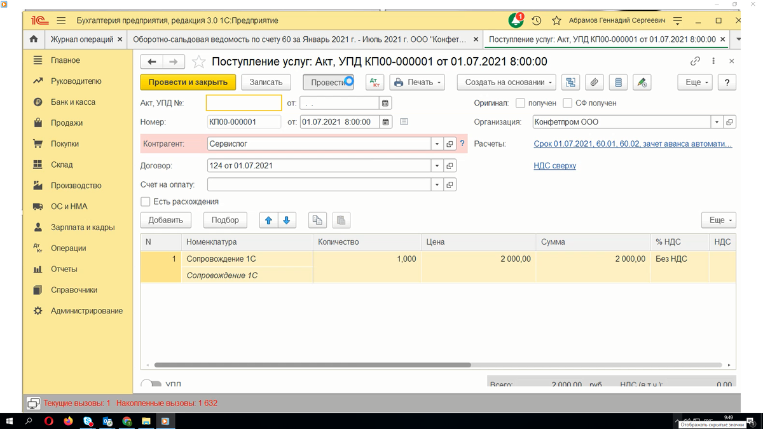The width and height of the screenshot is (763, 429).
Task: Show Дт/Кт postings of the document
Action: 375,82
